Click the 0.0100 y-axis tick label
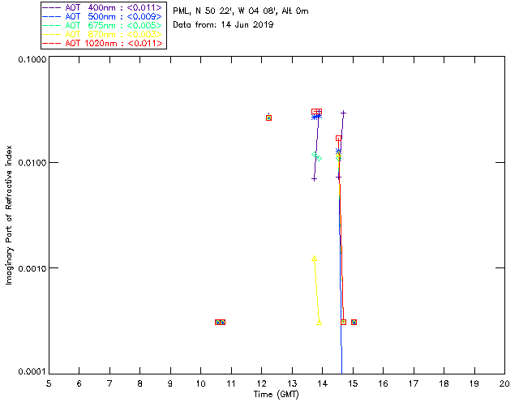This screenshot has width=519, height=415. pyautogui.click(x=32, y=163)
